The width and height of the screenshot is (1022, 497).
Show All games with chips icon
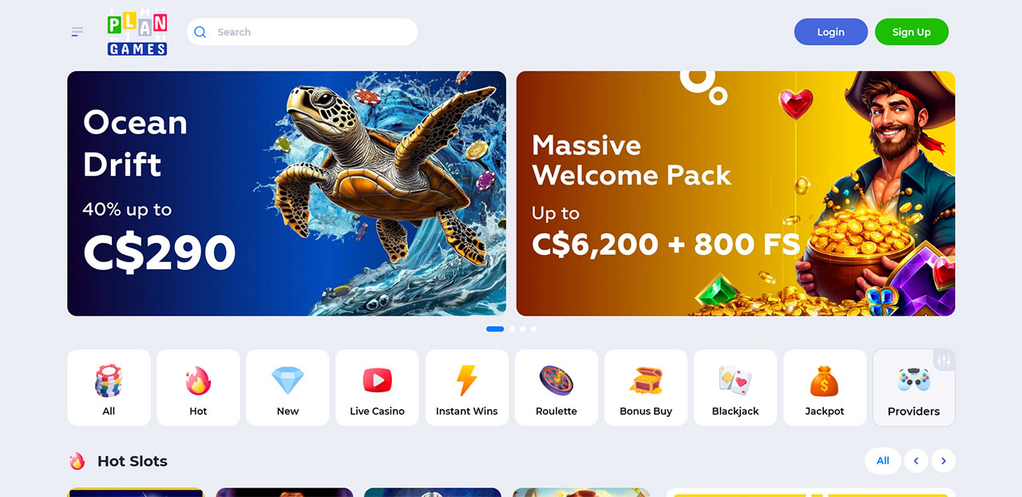109,388
